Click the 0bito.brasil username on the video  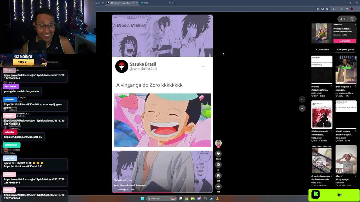coord(120,180)
